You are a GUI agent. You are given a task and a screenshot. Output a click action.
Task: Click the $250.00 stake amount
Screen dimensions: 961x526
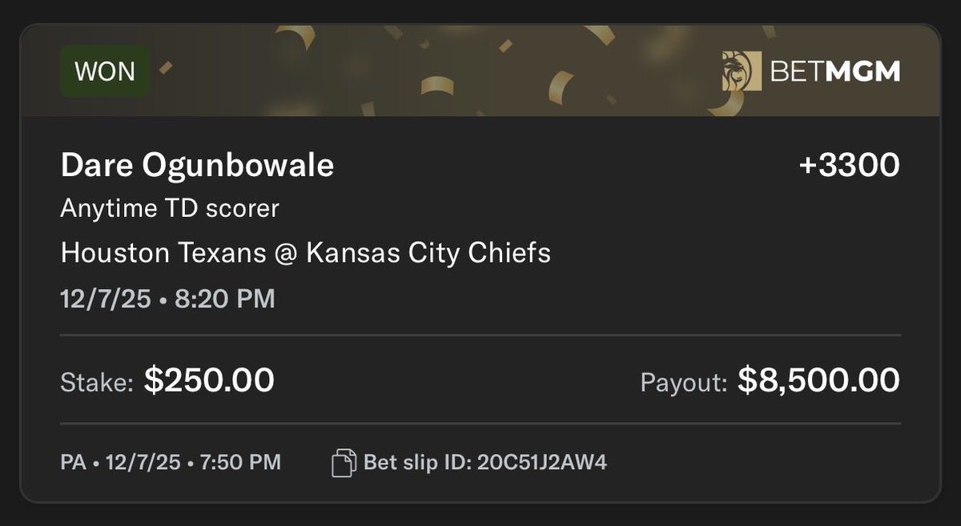(209, 380)
